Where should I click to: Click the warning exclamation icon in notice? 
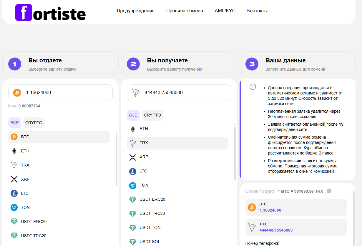coord(253,87)
